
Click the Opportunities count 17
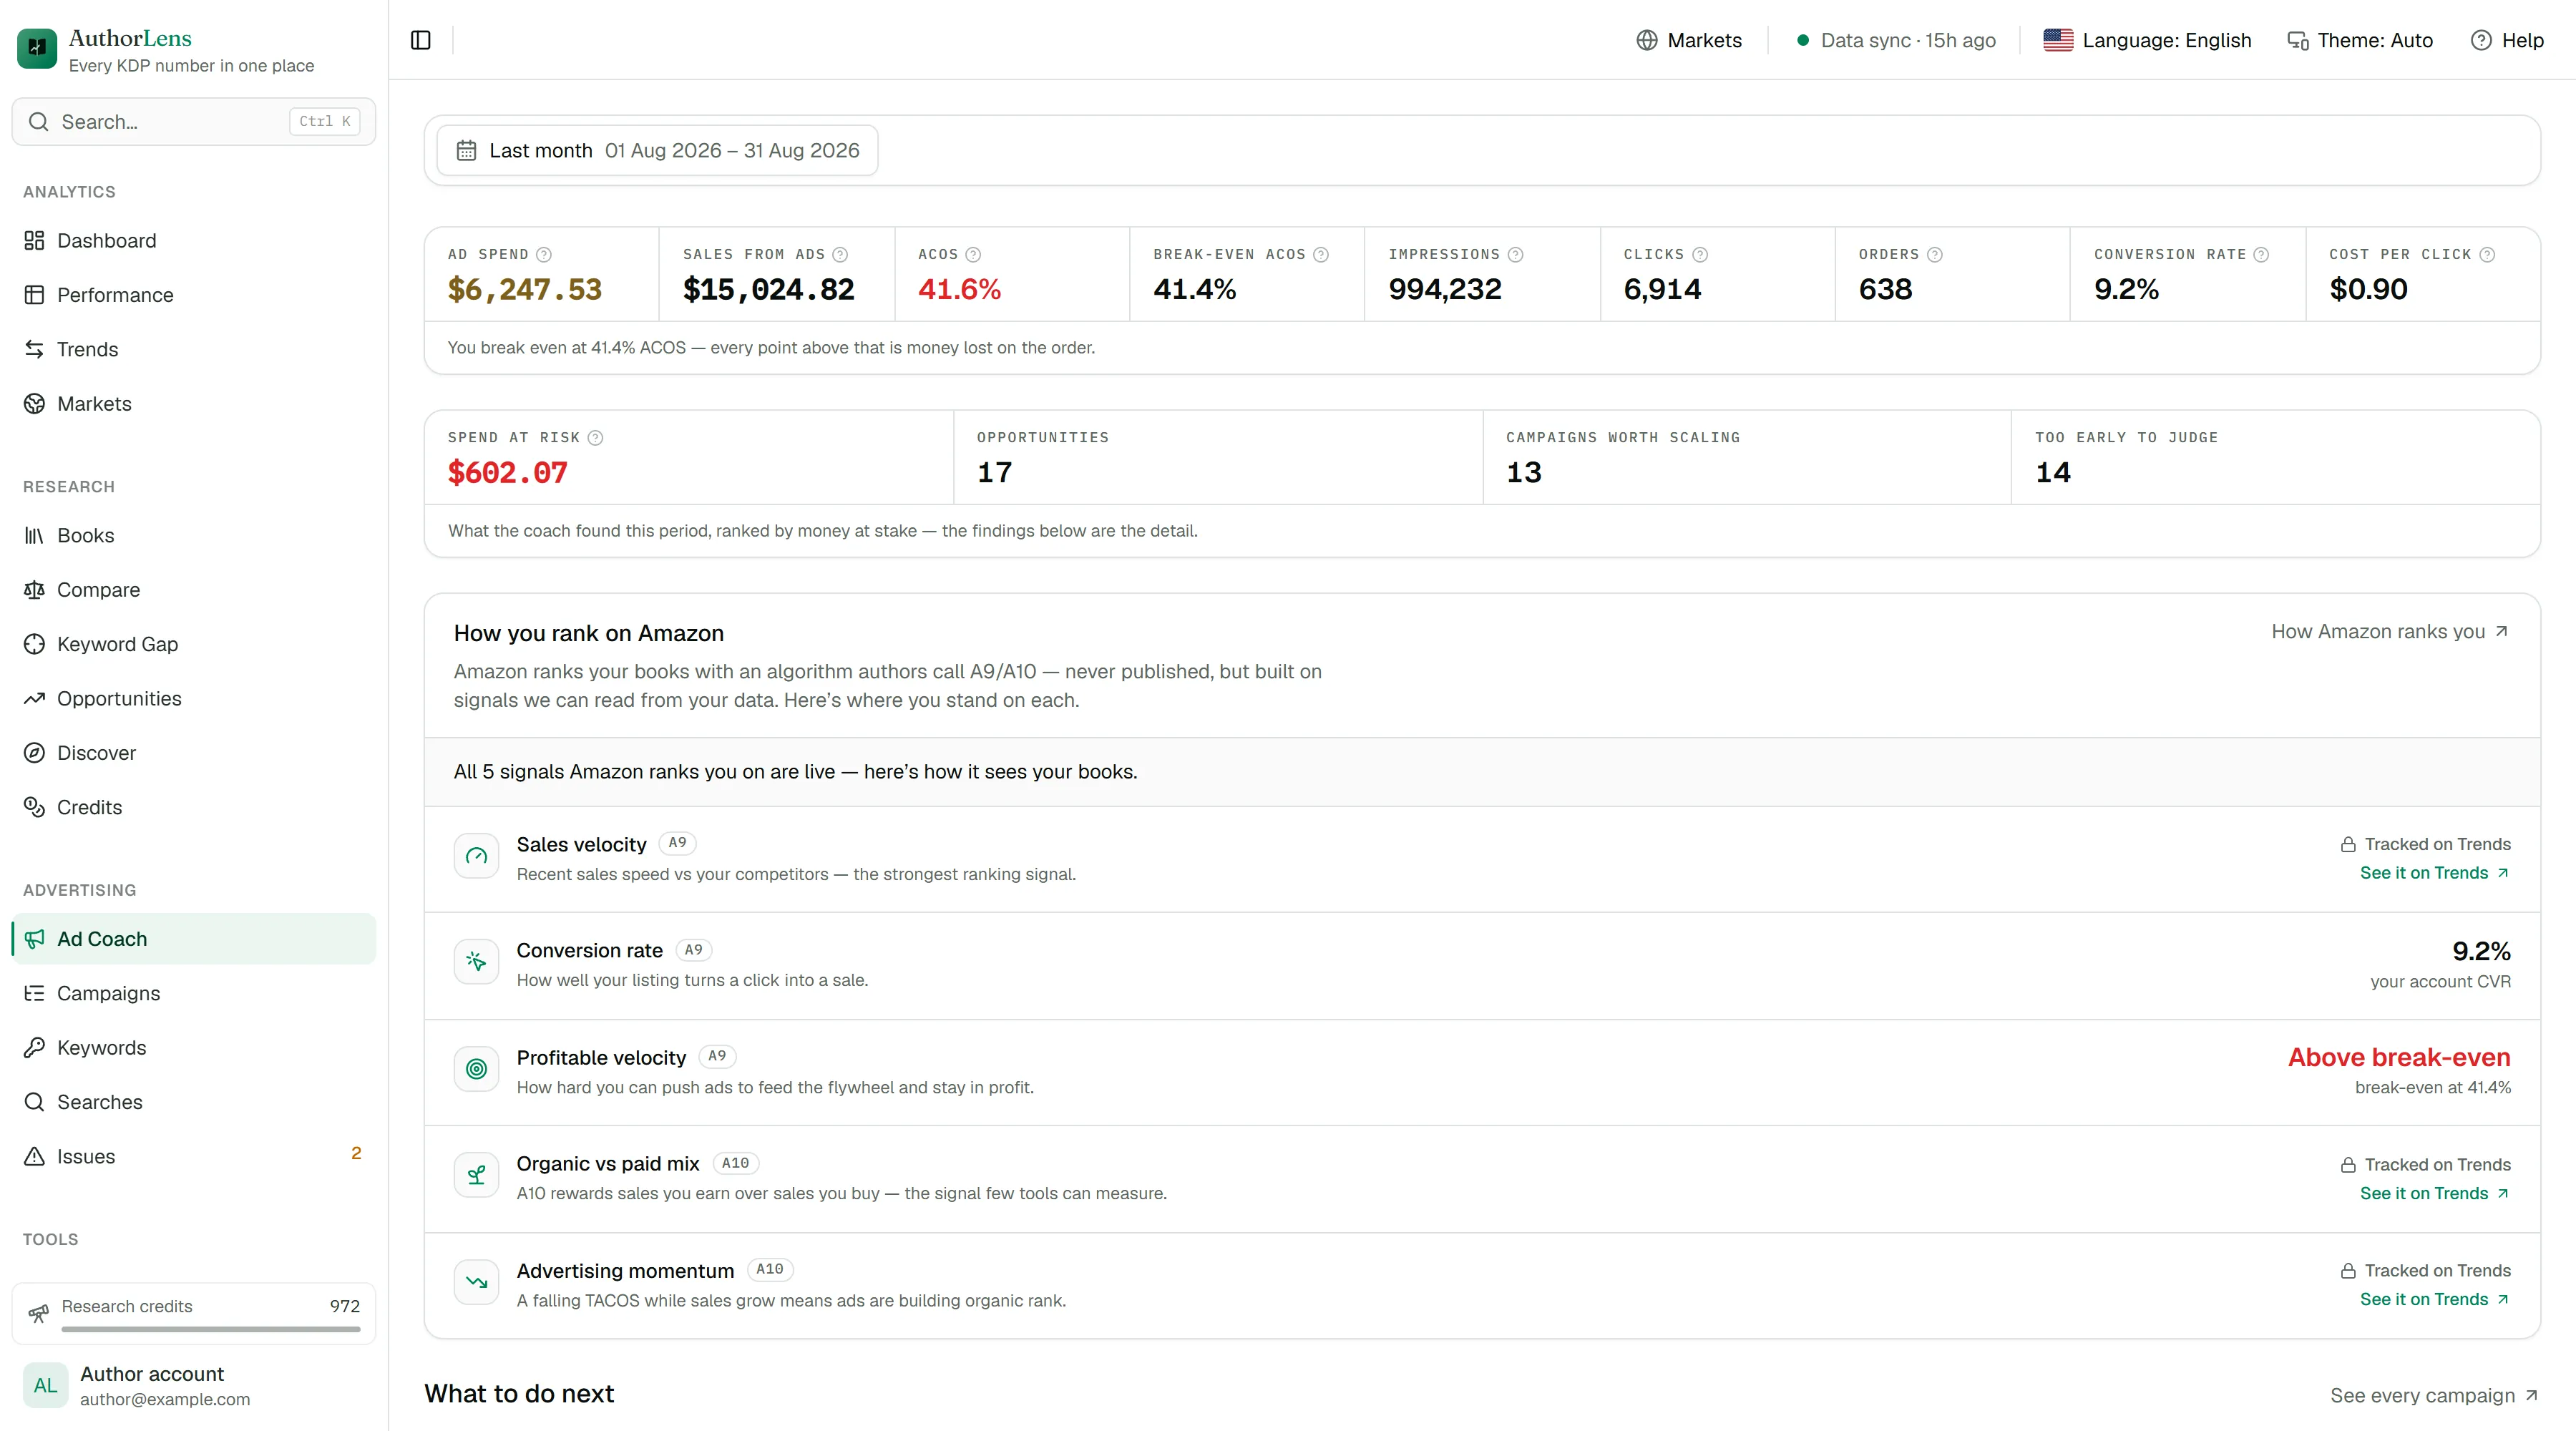(x=995, y=472)
